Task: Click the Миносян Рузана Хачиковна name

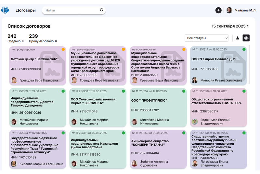Action: [221, 80]
